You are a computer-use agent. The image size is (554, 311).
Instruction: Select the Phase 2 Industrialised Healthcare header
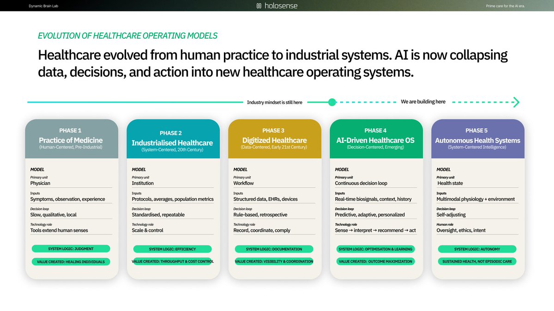(x=173, y=139)
